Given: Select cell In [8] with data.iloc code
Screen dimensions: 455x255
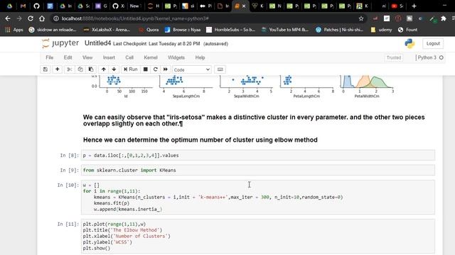Looking at the screenshot, I should coord(258,155).
